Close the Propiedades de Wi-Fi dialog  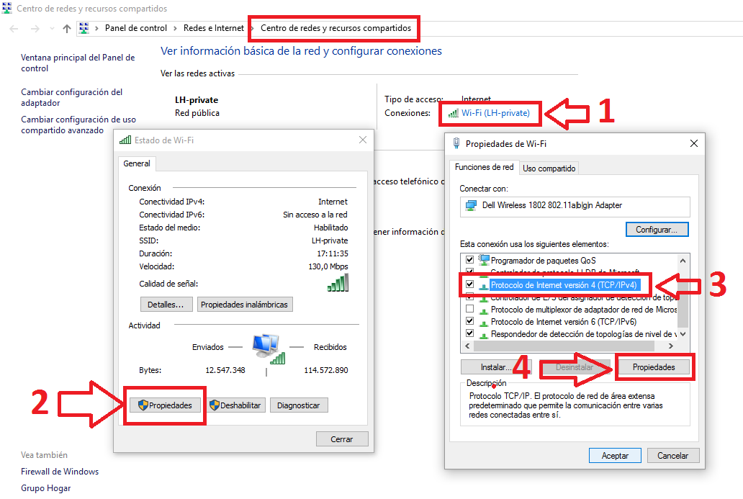tap(694, 143)
